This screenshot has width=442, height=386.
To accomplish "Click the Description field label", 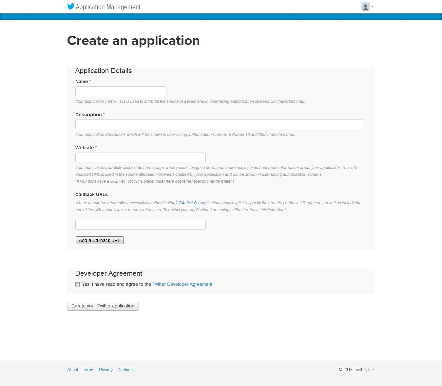I will point(88,115).
